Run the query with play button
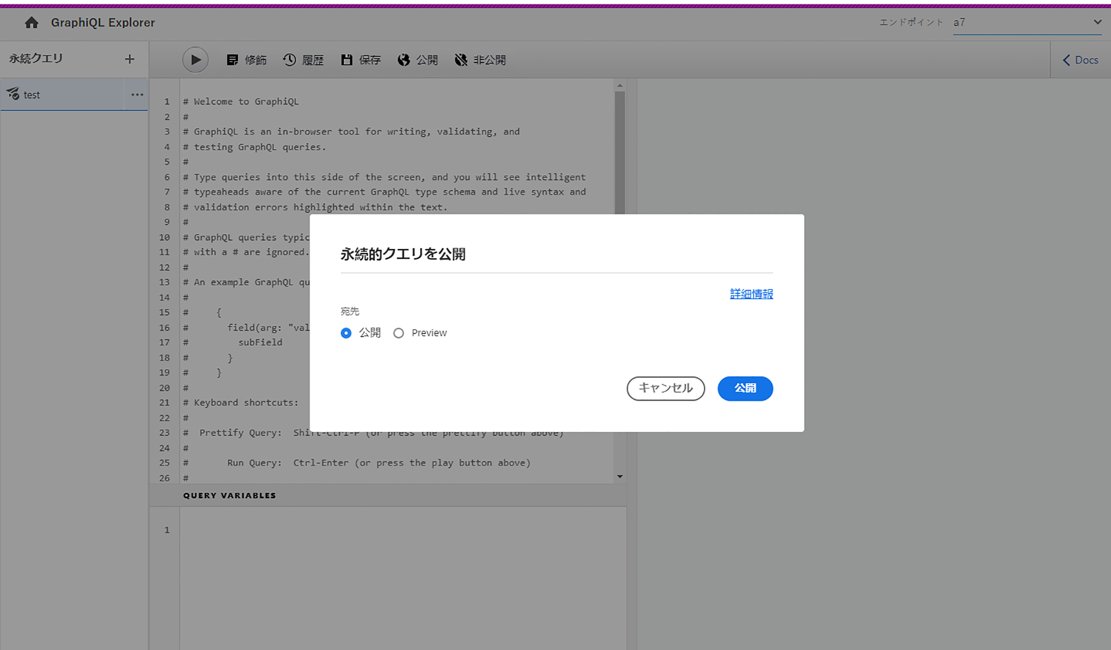The image size is (1111, 650). pos(195,60)
